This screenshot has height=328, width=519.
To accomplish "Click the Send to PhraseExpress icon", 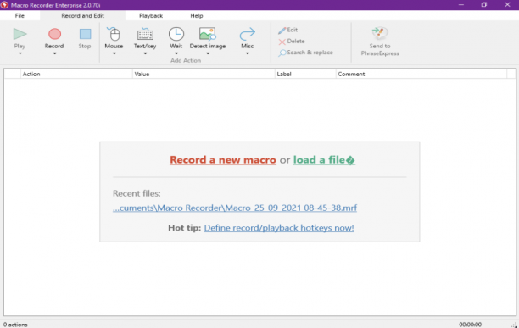I will point(380,33).
